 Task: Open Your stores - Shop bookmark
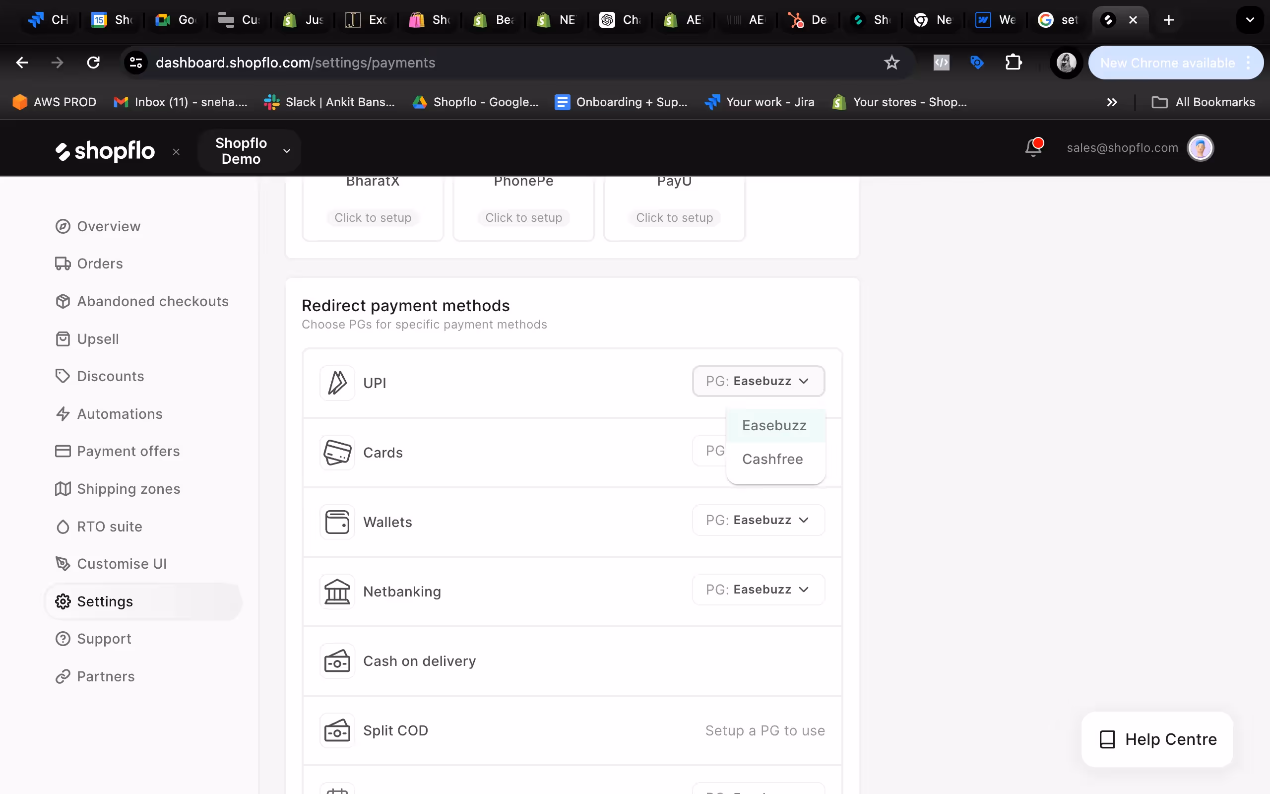point(899,102)
